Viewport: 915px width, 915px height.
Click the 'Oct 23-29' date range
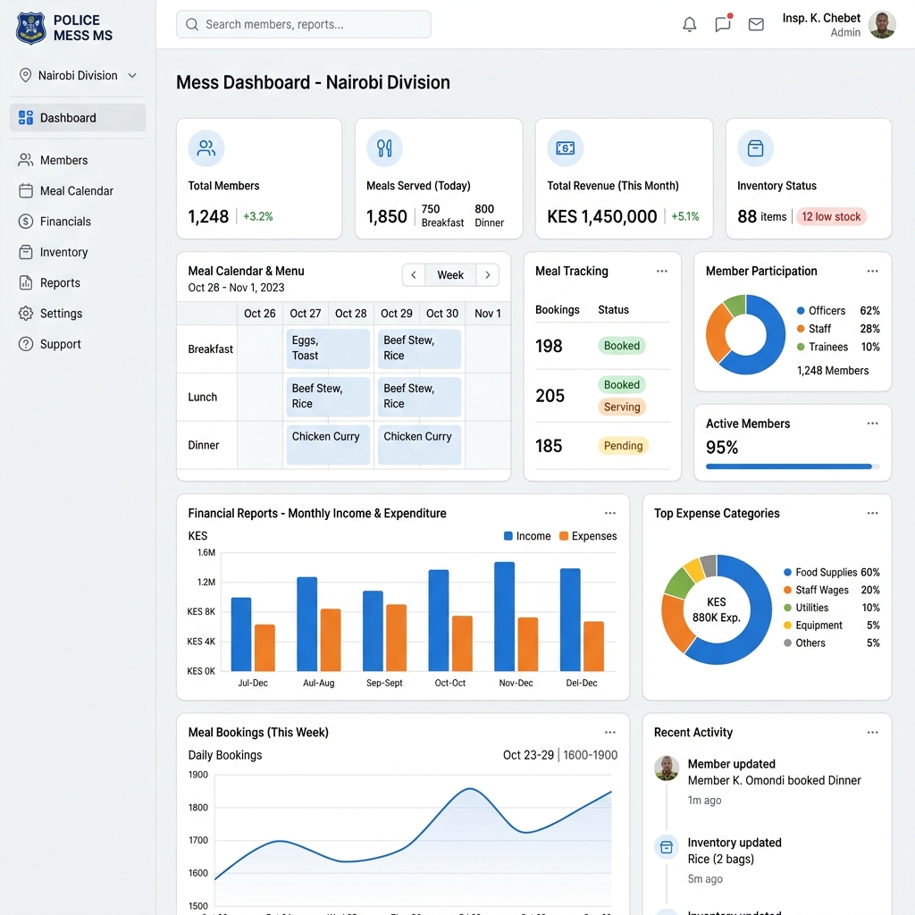528,755
